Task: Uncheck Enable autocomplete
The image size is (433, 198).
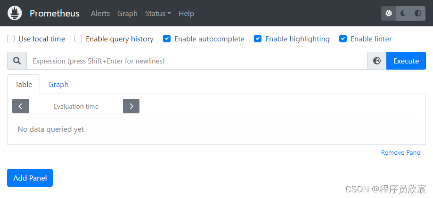Action: (167, 39)
